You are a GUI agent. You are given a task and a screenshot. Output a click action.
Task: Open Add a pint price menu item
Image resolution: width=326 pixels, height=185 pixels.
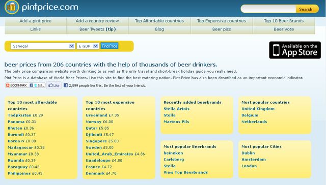tap(35, 21)
